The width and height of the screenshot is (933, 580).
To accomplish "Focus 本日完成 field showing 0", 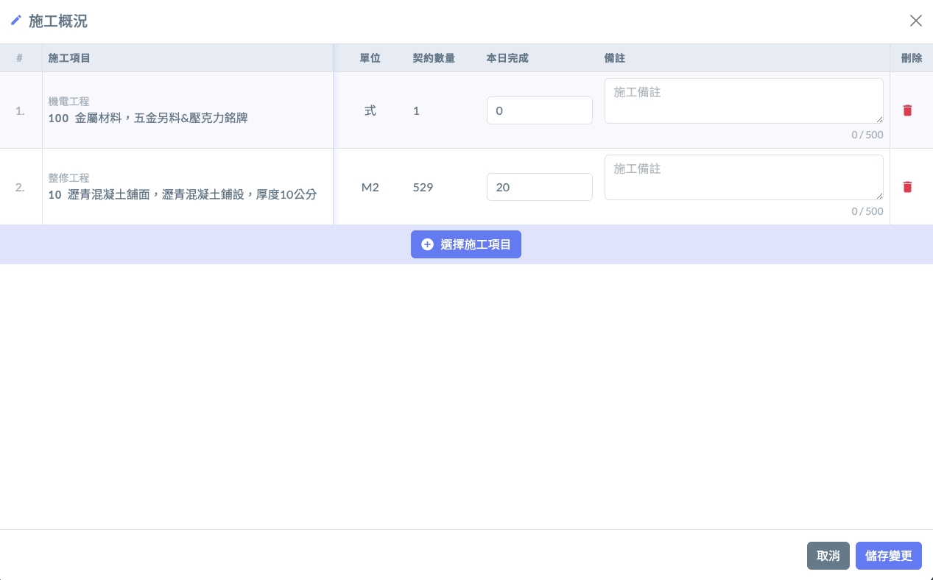I will (x=539, y=110).
